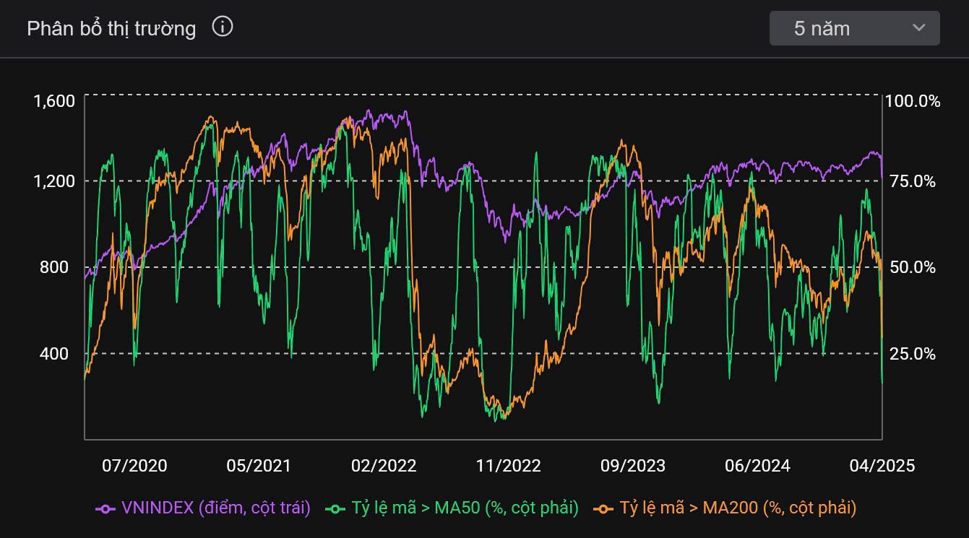Open the 5 năm time range dropdown
969x538 pixels.
click(x=854, y=28)
